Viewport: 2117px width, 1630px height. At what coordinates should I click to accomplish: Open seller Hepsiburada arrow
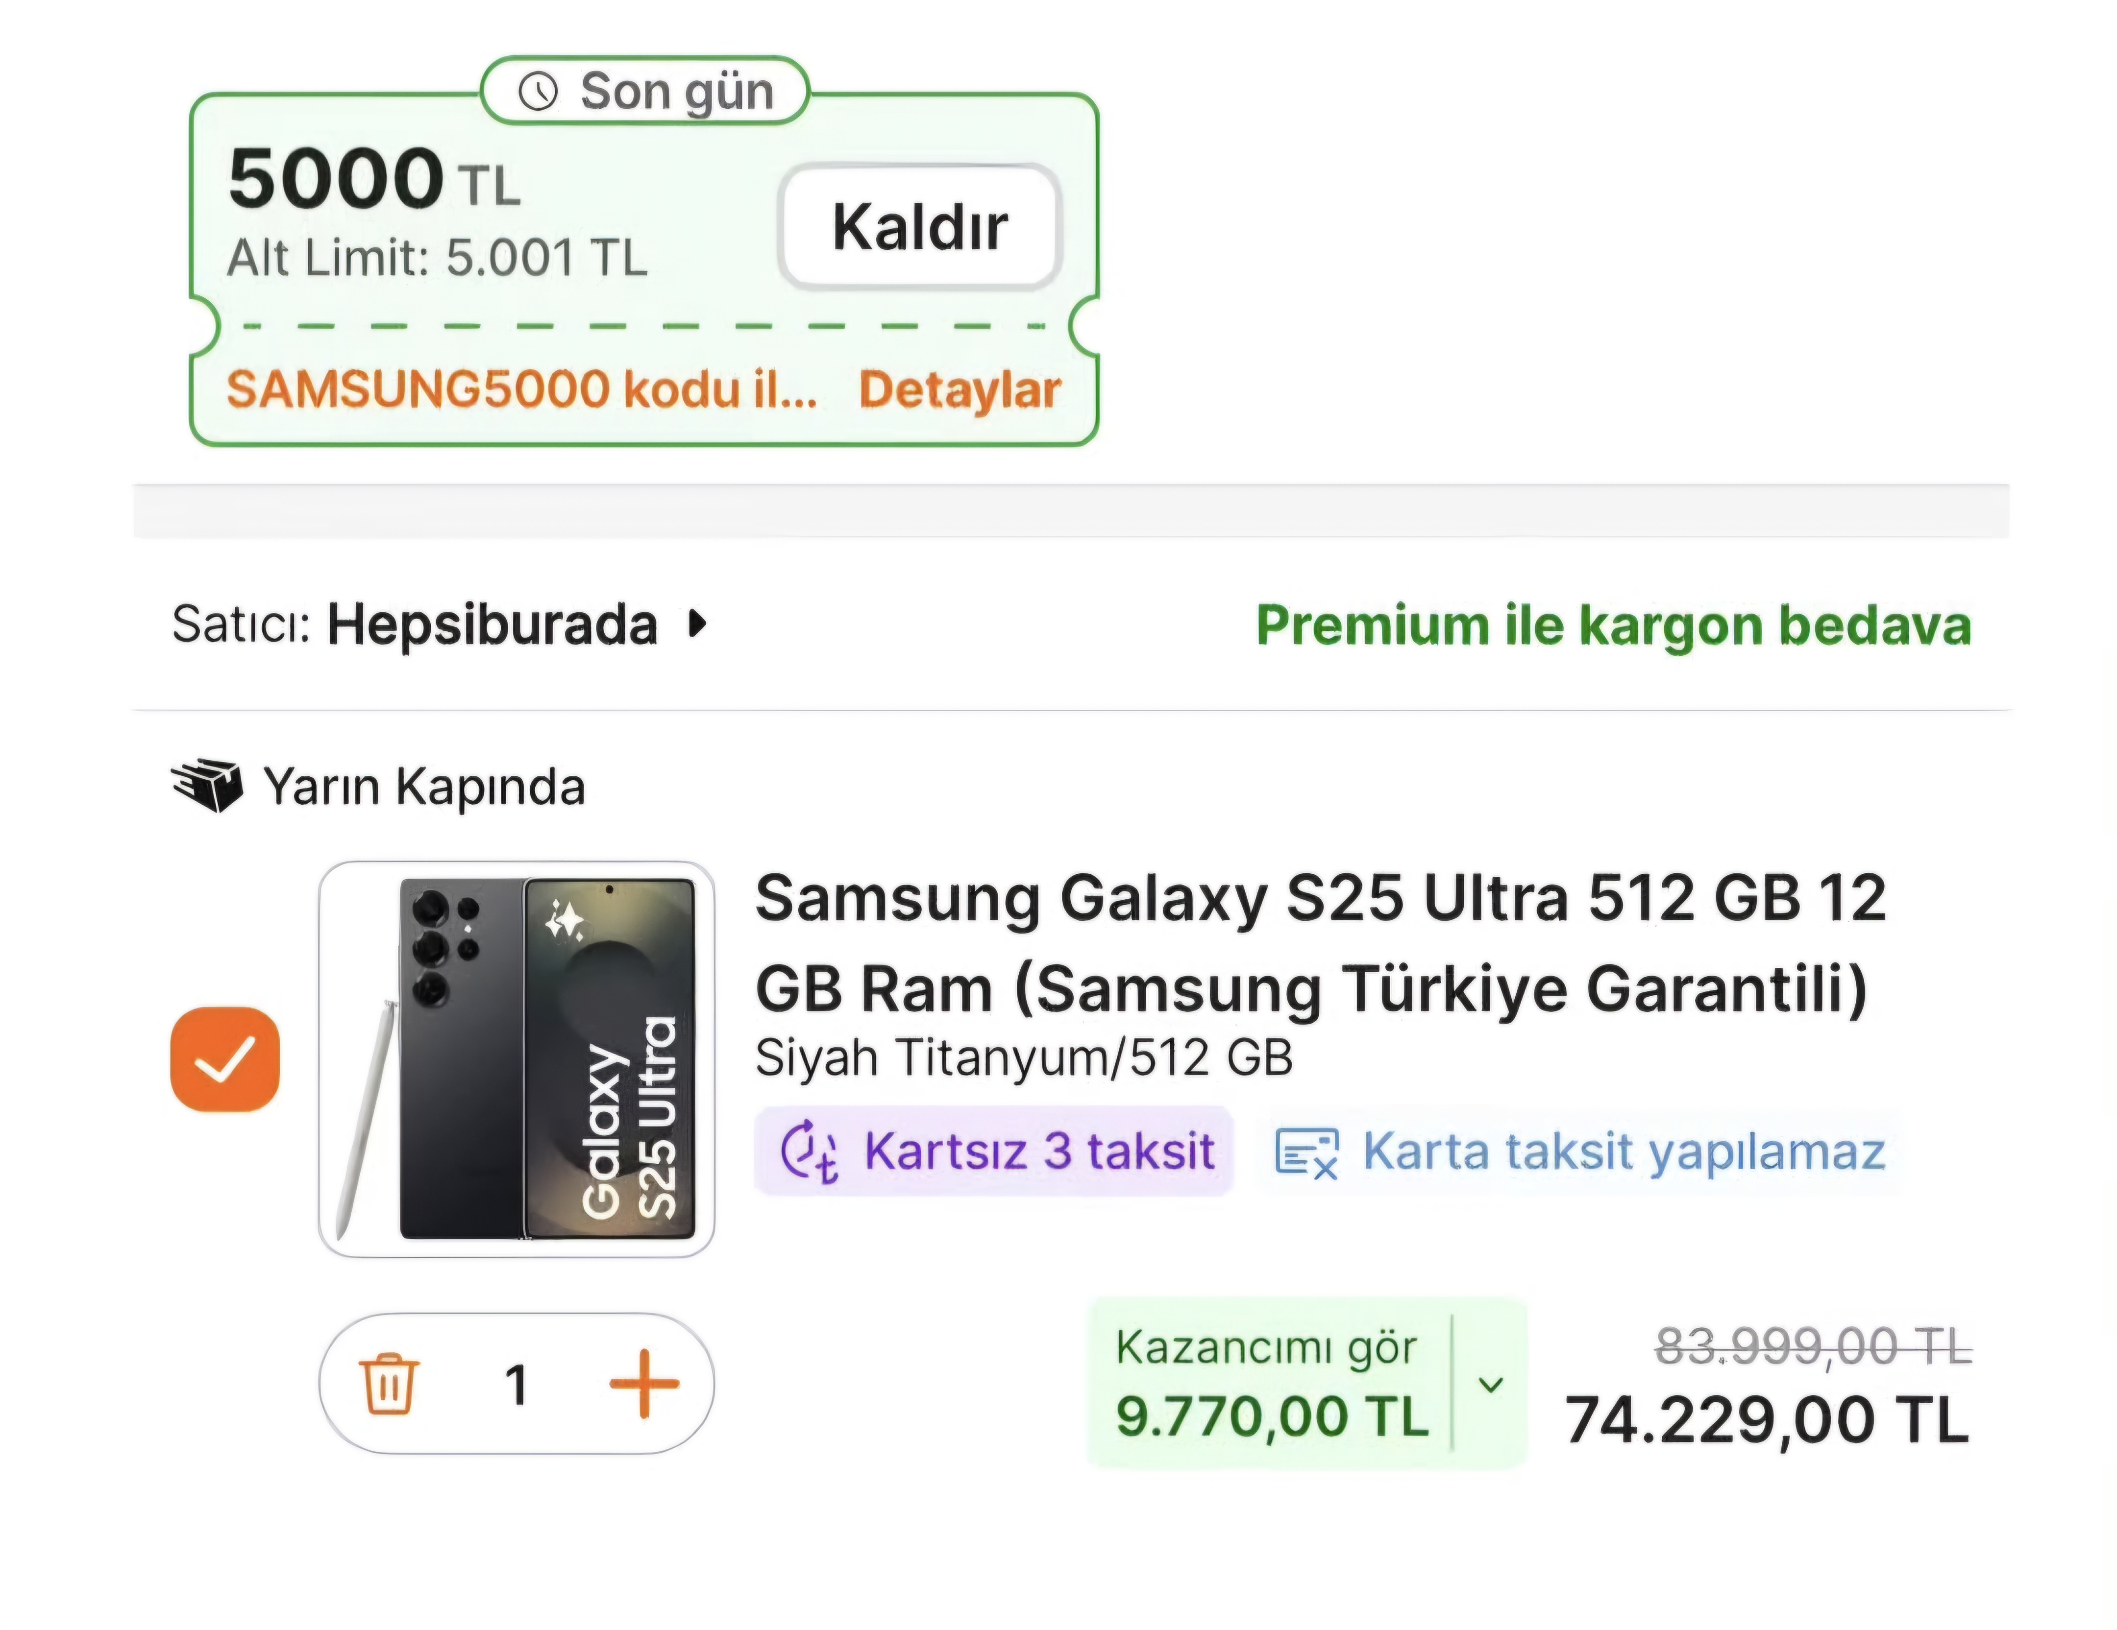coord(697,624)
